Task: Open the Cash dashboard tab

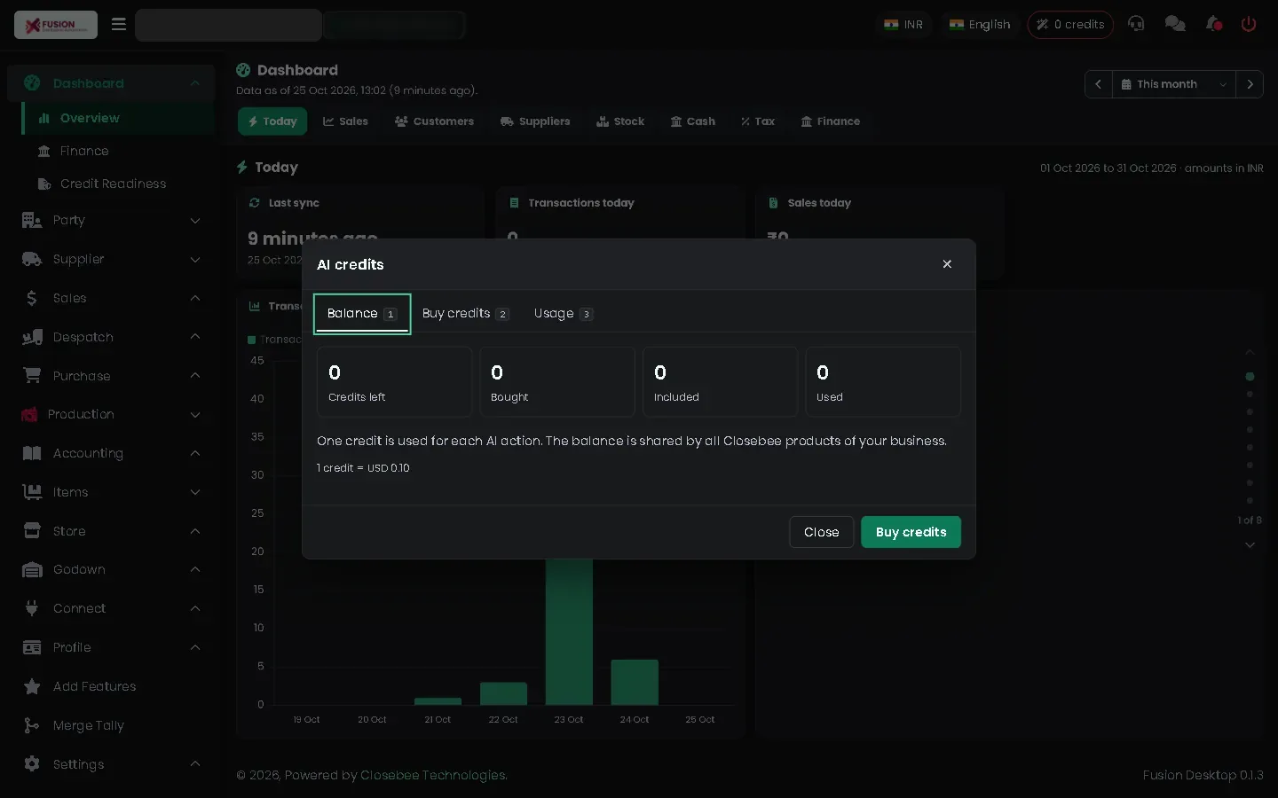Action: coord(692,121)
